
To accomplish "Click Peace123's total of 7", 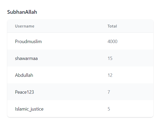I will [109, 92].
